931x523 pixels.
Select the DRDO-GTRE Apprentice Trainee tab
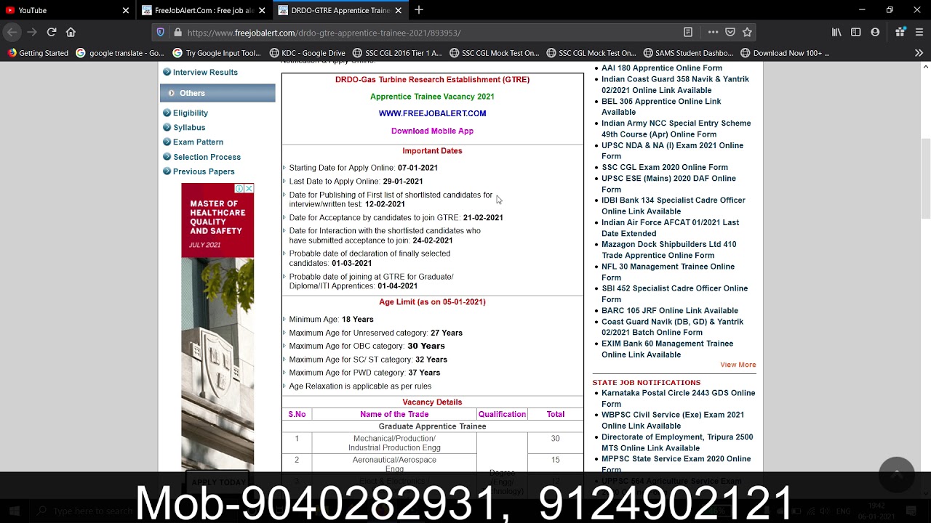click(x=340, y=10)
